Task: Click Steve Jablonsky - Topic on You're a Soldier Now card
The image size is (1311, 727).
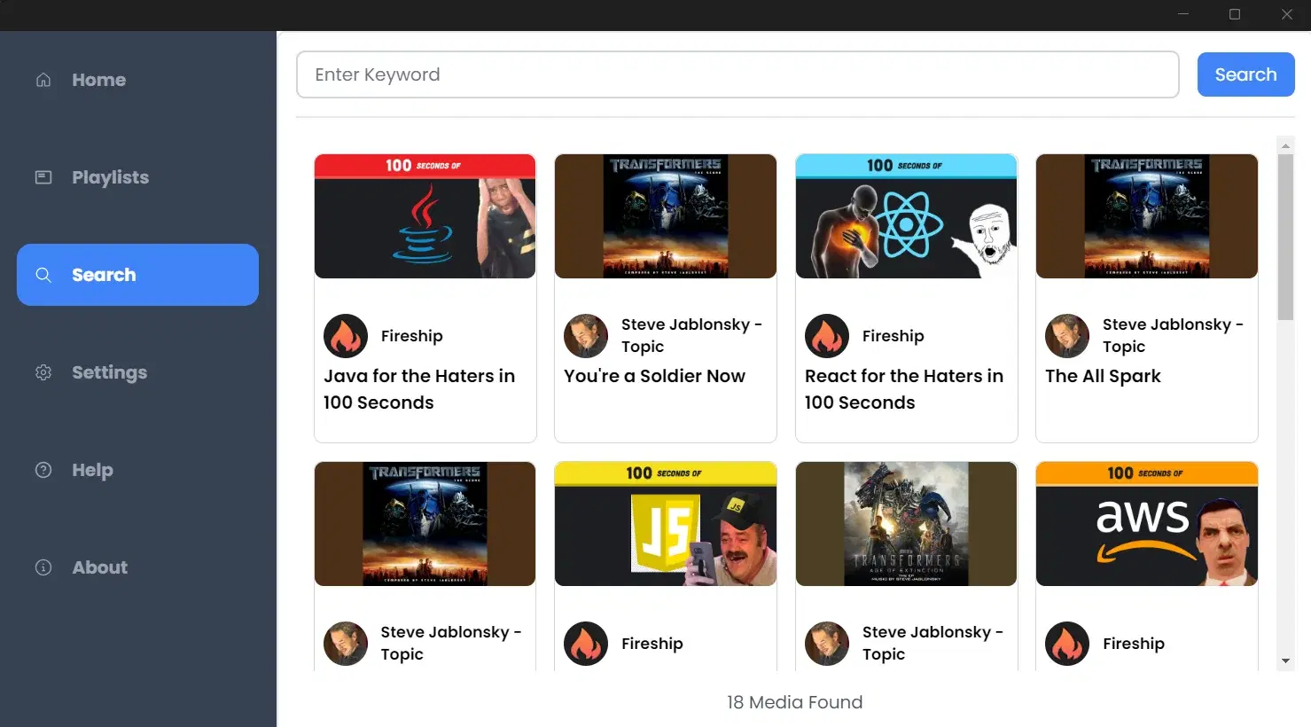Action: [691, 336]
